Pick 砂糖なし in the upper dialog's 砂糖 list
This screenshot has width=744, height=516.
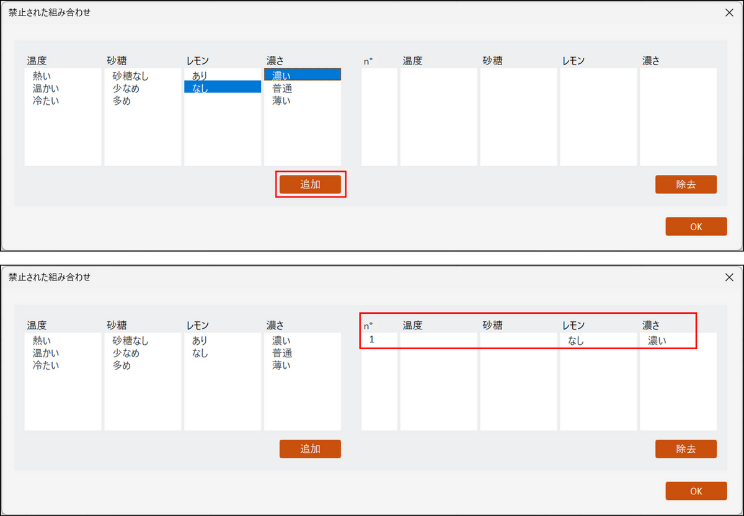pos(130,76)
